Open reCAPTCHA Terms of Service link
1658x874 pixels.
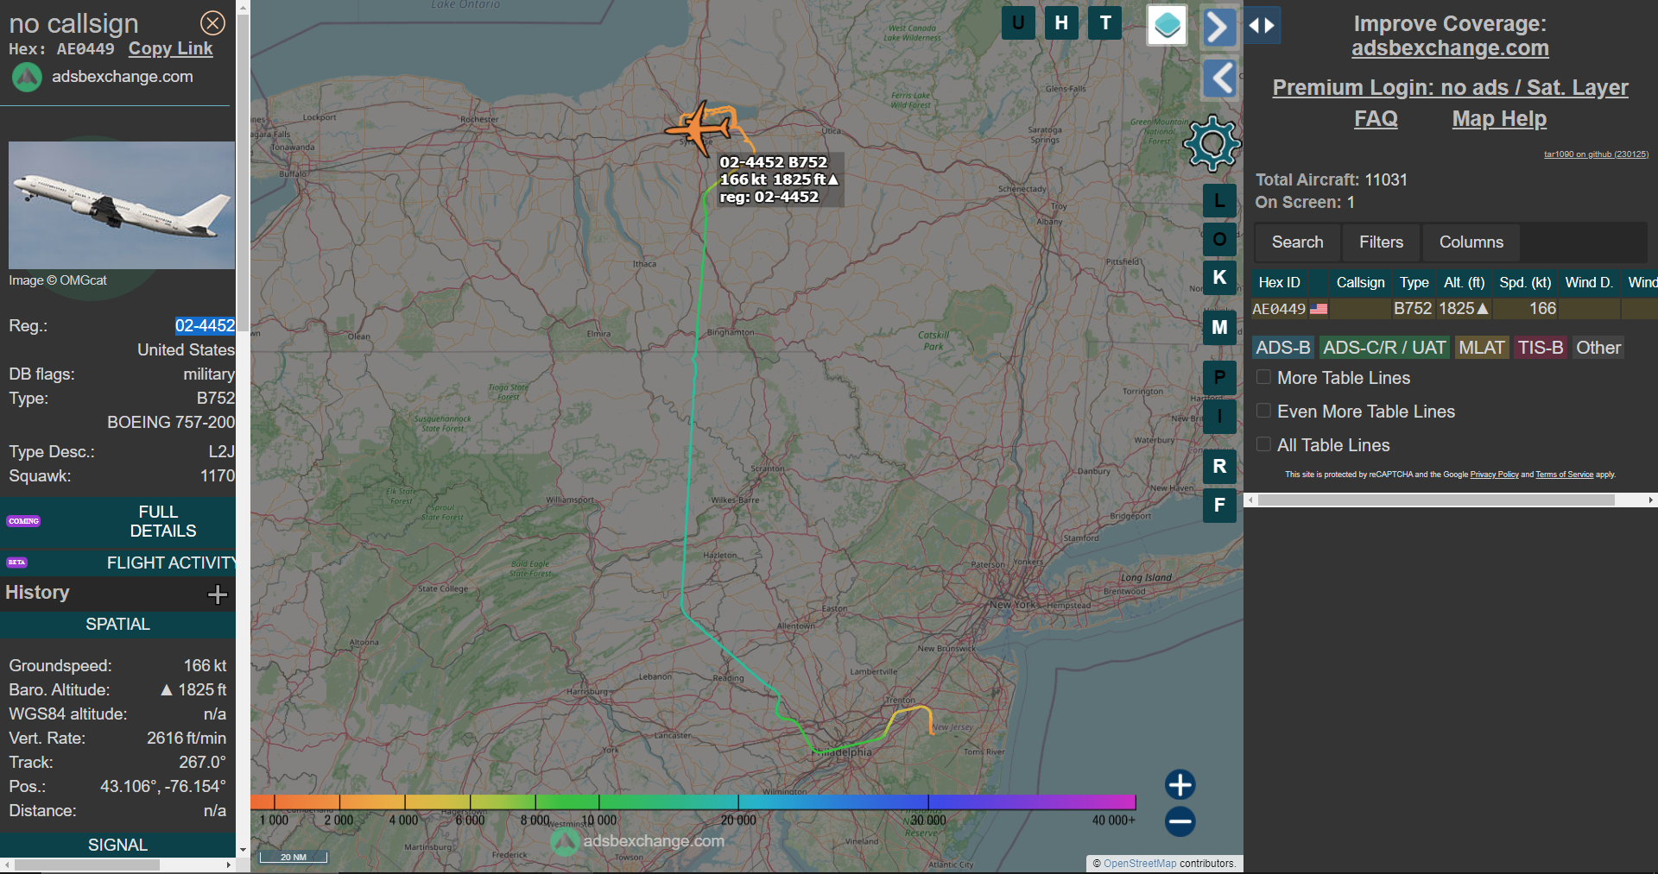click(x=1564, y=475)
